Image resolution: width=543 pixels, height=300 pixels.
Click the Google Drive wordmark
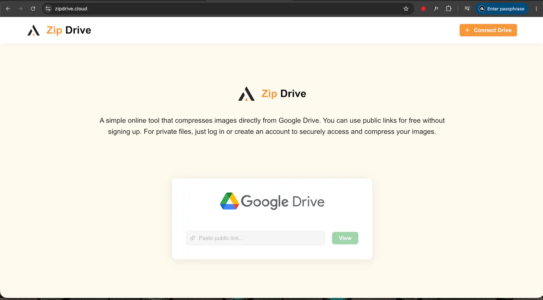pyautogui.click(x=283, y=202)
